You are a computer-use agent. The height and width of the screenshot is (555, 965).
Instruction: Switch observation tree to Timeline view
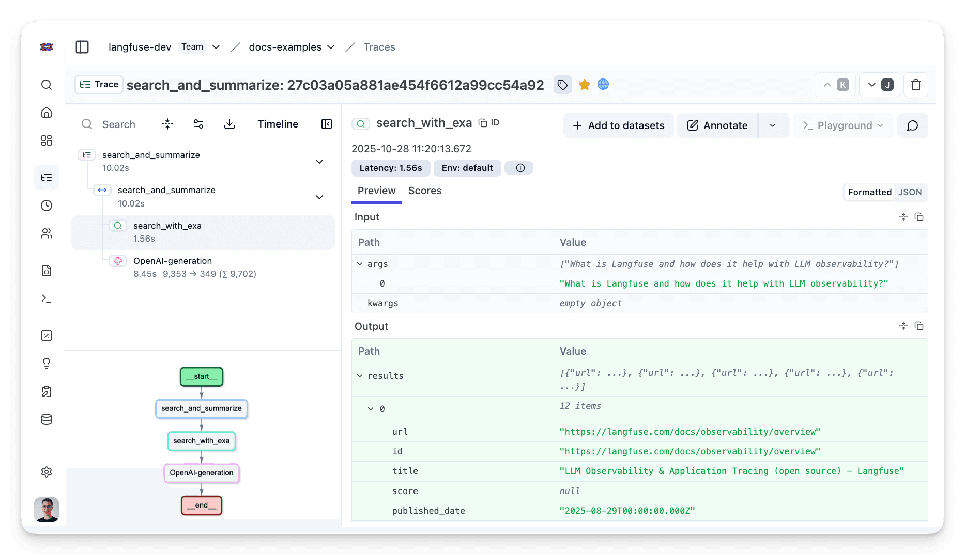(x=278, y=124)
